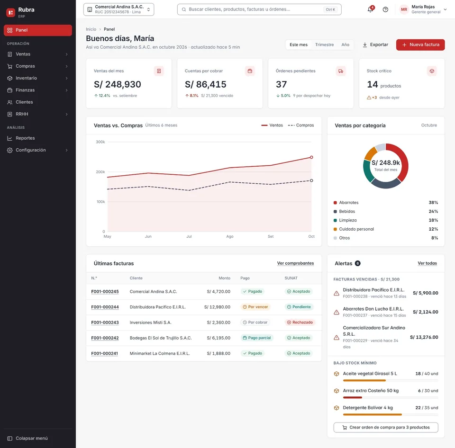Click the teal Limpieza color swatch in legend
This screenshot has width=455, height=448.
tap(335, 220)
